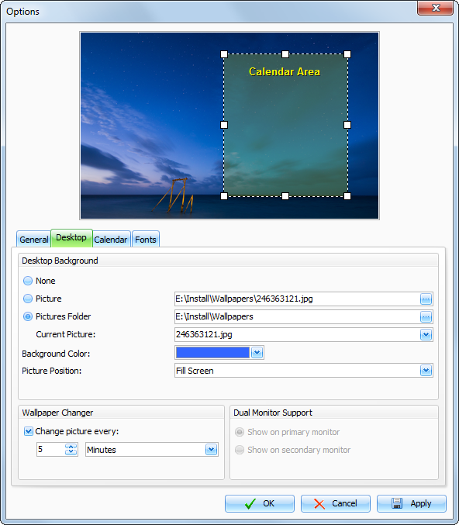Click the Apply button

[x=412, y=503]
